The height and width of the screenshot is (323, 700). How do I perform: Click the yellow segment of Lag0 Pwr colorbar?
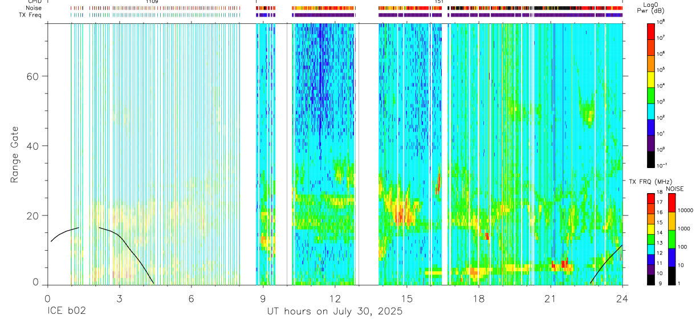pos(650,79)
